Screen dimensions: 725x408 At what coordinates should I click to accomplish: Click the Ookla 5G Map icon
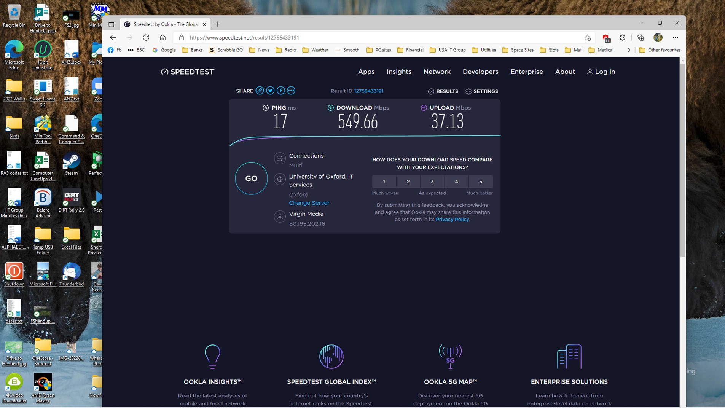(x=451, y=357)
